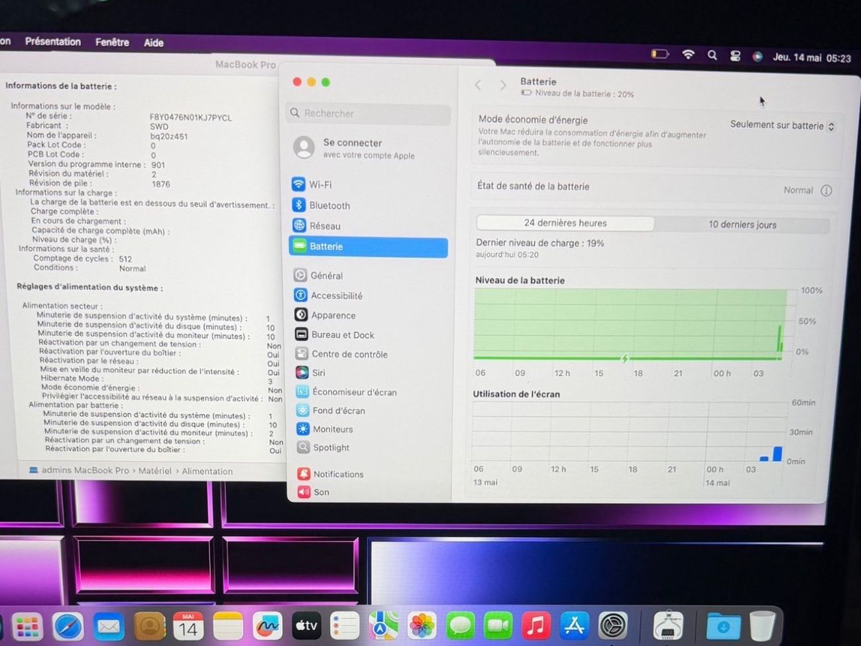
Task: Open Control Center from the menu bar
Action: 735,56
